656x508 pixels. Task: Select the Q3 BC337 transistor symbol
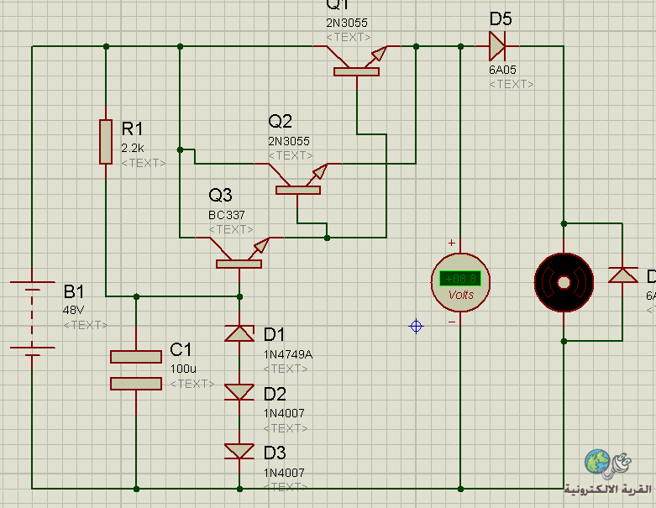(239, 254)
